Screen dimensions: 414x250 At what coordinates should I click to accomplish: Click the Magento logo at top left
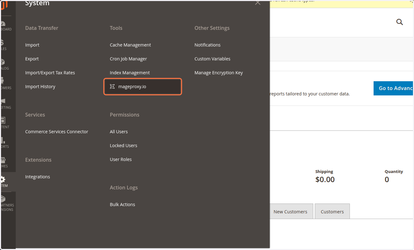coord(4,5)
